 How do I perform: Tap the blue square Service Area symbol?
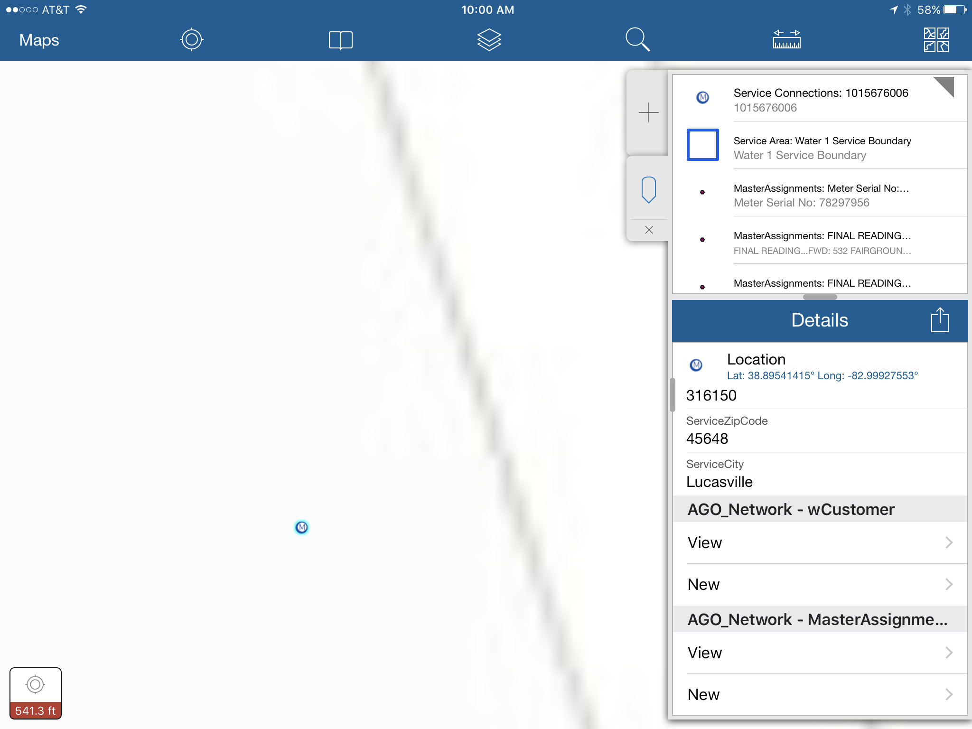(702, 145)
